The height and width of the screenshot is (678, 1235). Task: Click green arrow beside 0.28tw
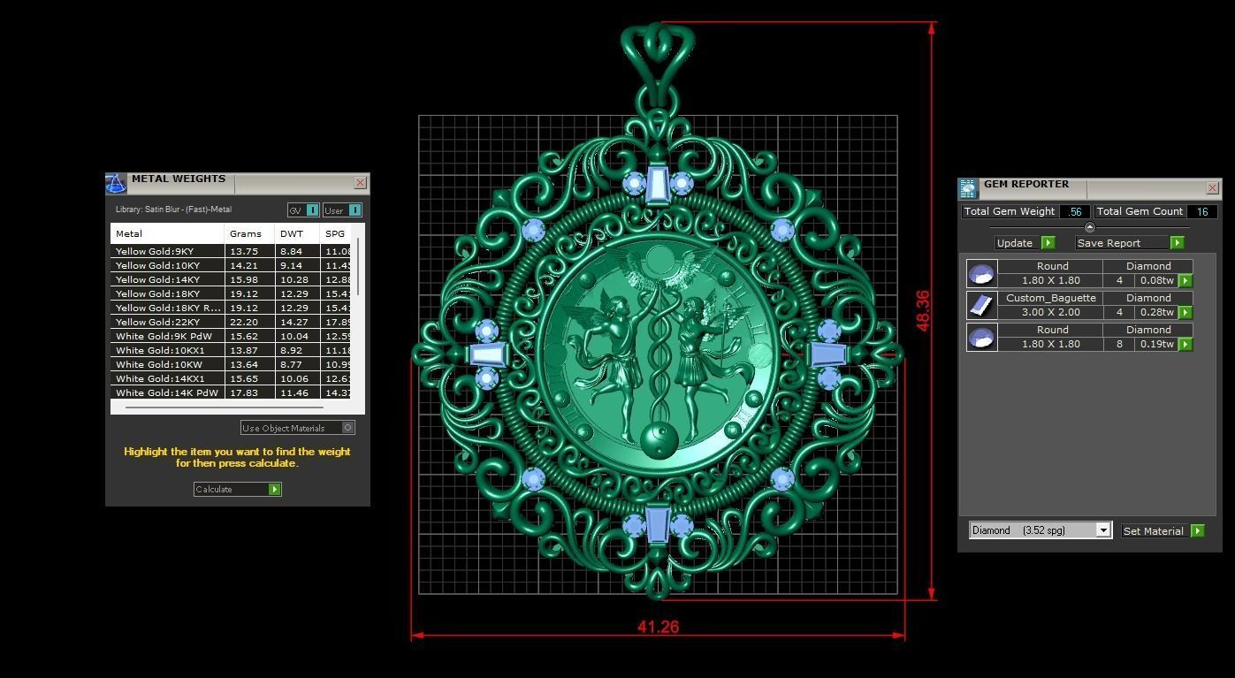coord(1185,312)
